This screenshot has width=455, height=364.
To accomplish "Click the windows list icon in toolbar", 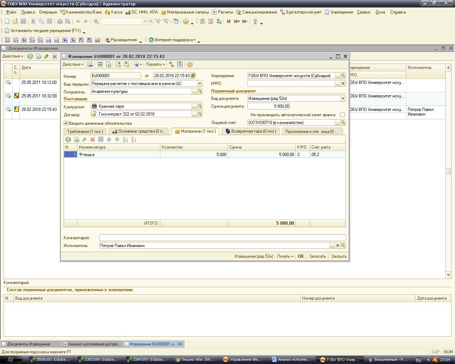I will pyautogui.click(x=176, y=21).
